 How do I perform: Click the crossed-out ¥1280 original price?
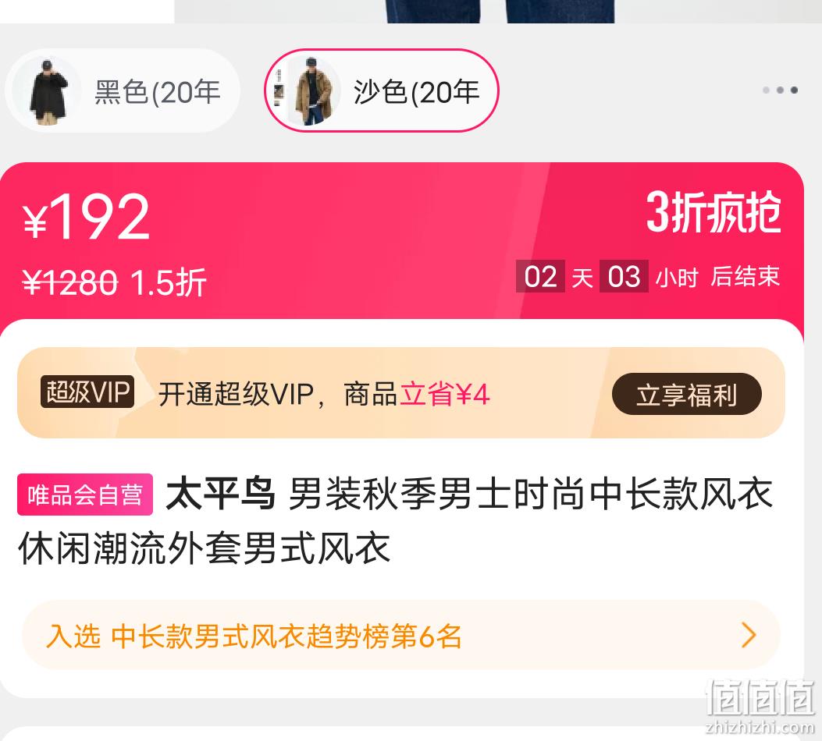(69, 283)
